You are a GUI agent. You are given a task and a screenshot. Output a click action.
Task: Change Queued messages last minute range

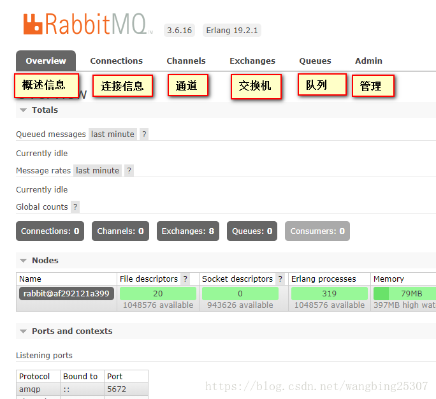pyautogui.click(x=113, y=134)
